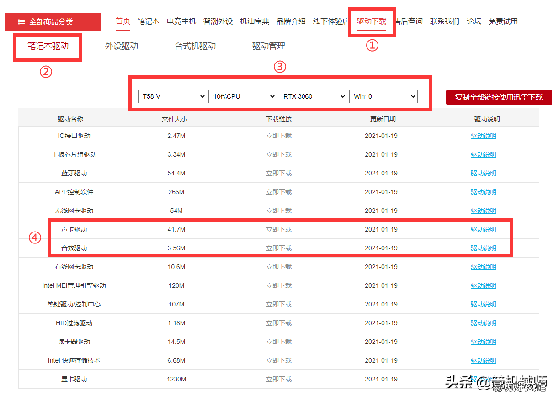Viewport: 559px width, 401px height.
Task: Open 驱动说明 for 声卡驱动
Action: click(x=484, y=229)
